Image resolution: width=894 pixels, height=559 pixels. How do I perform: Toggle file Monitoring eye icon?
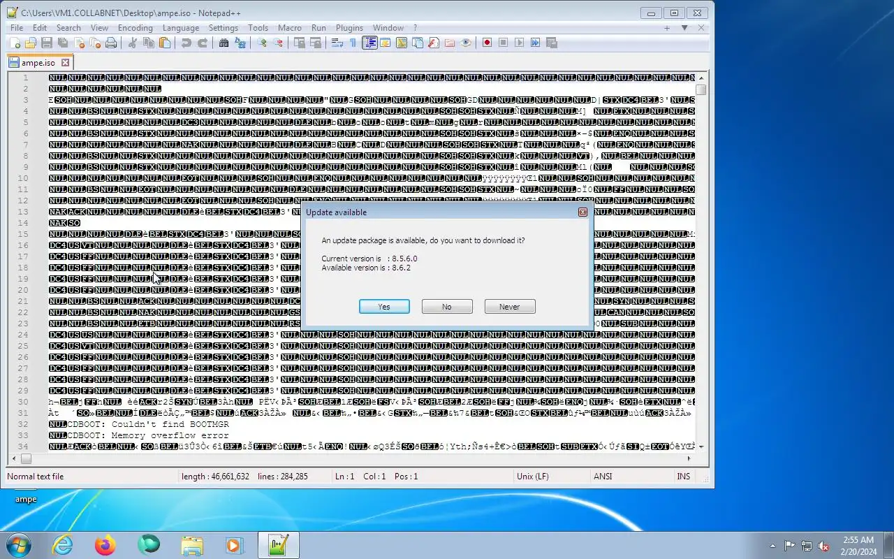466,43
